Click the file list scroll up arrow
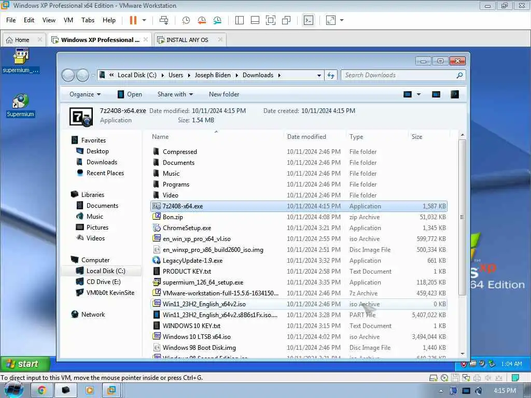This screenshot has width=531, height=398. click(x=463, y=135)
